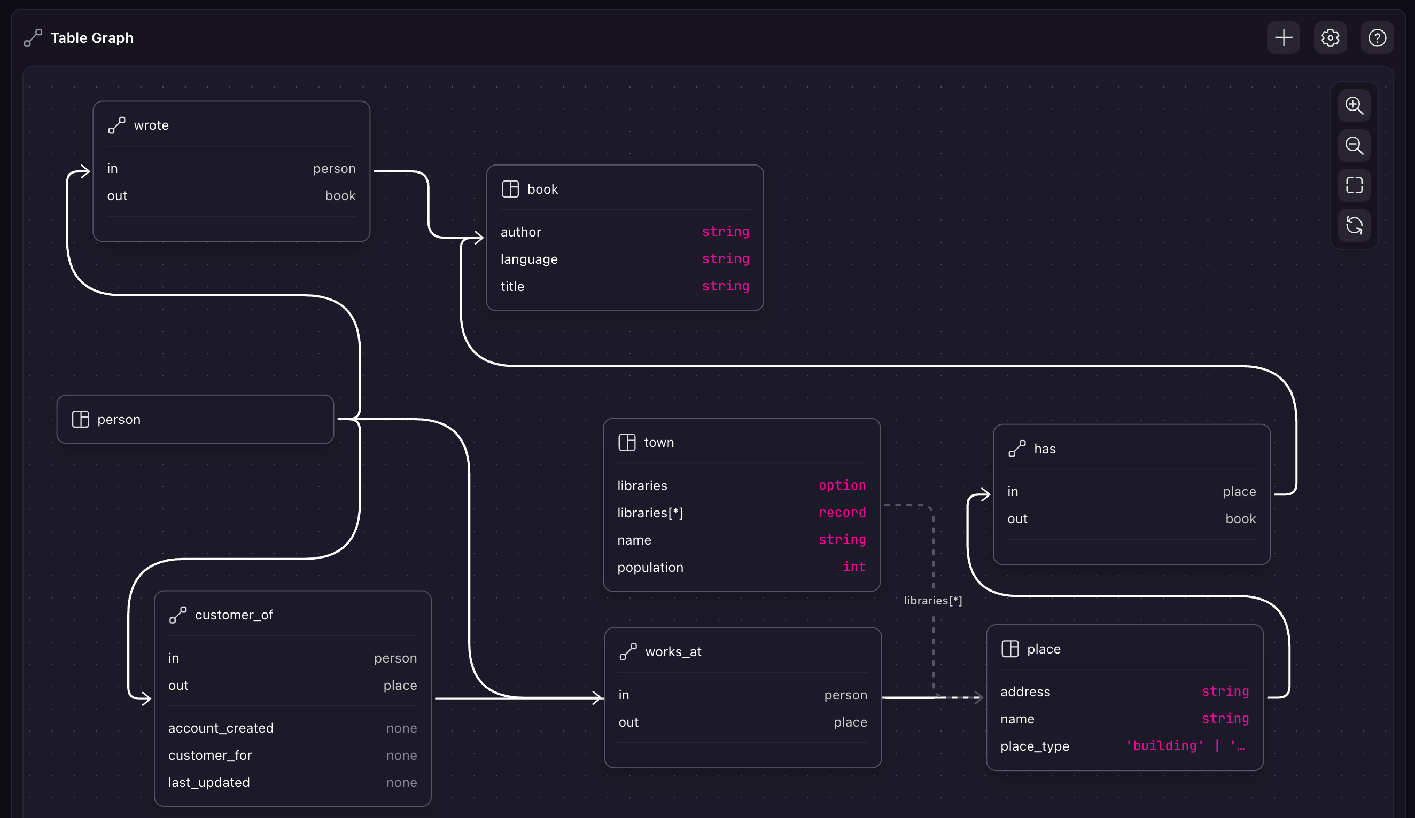Select the customer_of relation node
The height and width of the screenshot is (818, 1415).
(x=234, y=615)
